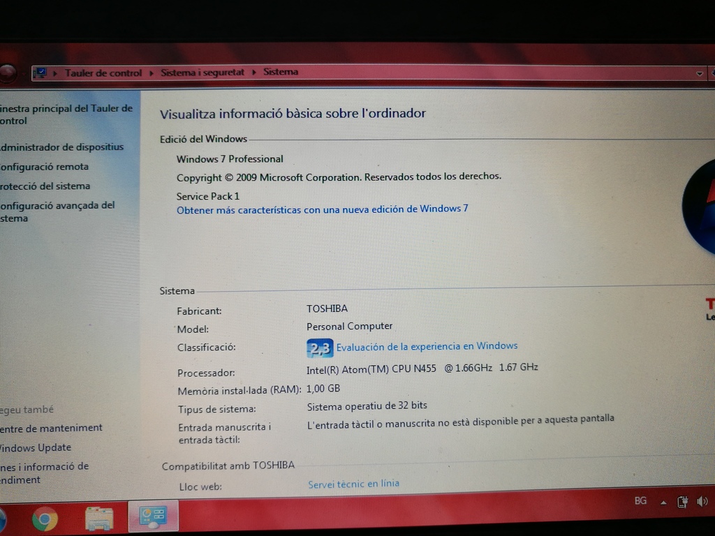Click the Lloc web: label
The width and height of the screenshot is (715, 536).
(x=200, y=486)
